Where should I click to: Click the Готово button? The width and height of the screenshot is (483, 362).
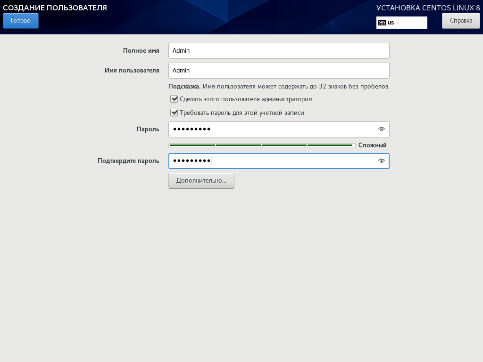pos(21,21)
